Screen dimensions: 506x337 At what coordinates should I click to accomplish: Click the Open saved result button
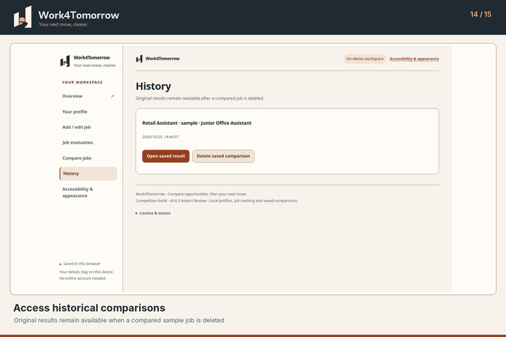[x=166, y=156]
